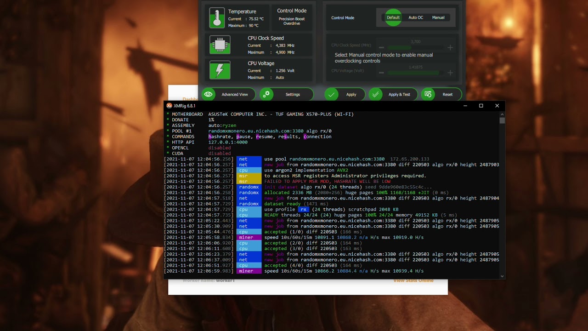Click the CPU Clock Speed chip icon

point(220,45)
